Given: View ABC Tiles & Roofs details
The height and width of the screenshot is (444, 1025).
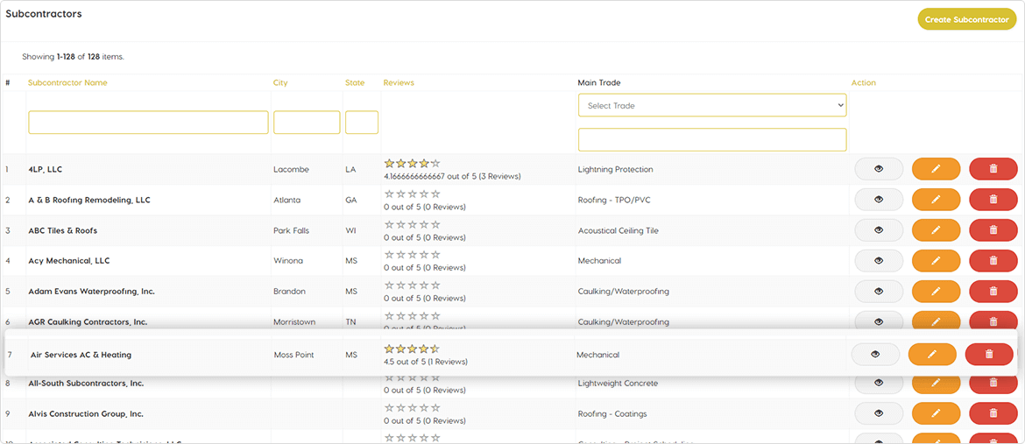Looking at the screenshot, I should tap(879, 230).
